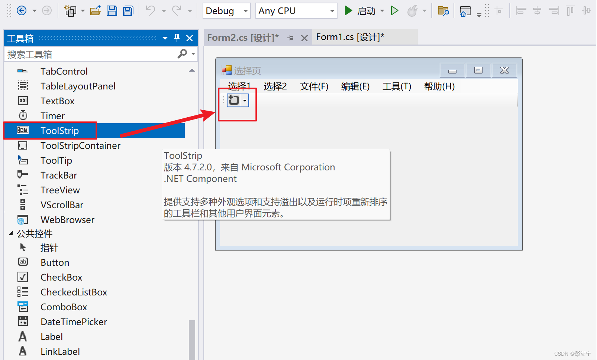Click the New Project toolbar icon
This screenshot has width=597, height=360.
pyautogui.click(x=70, y=10)
